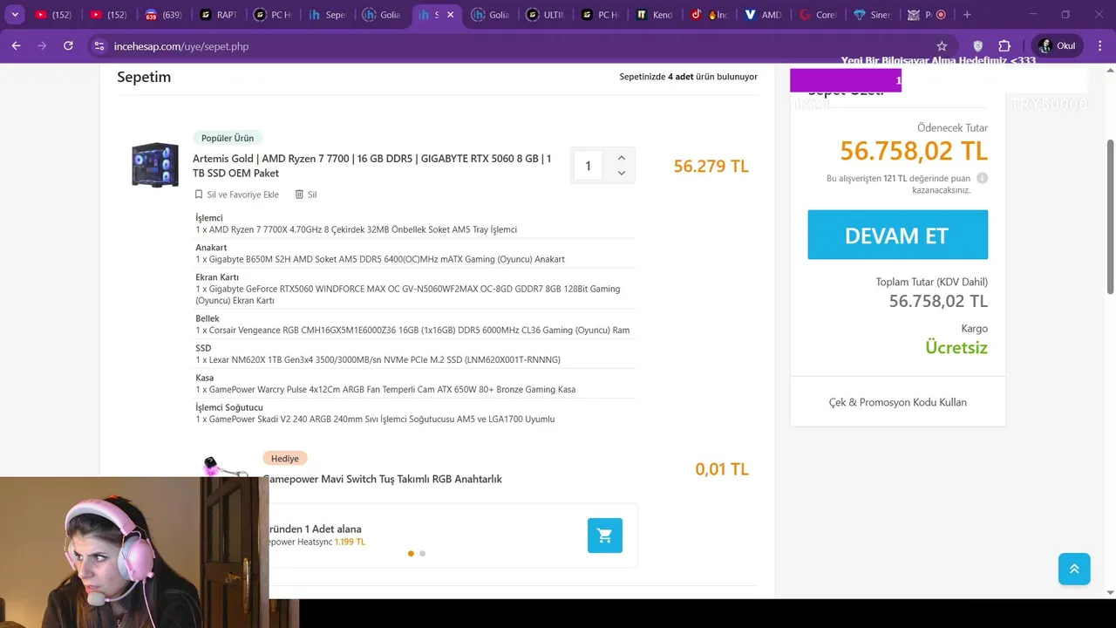Click the incehesap.com address bar
The width and height of the screenshot is (1116, 628).
[514, 46]
